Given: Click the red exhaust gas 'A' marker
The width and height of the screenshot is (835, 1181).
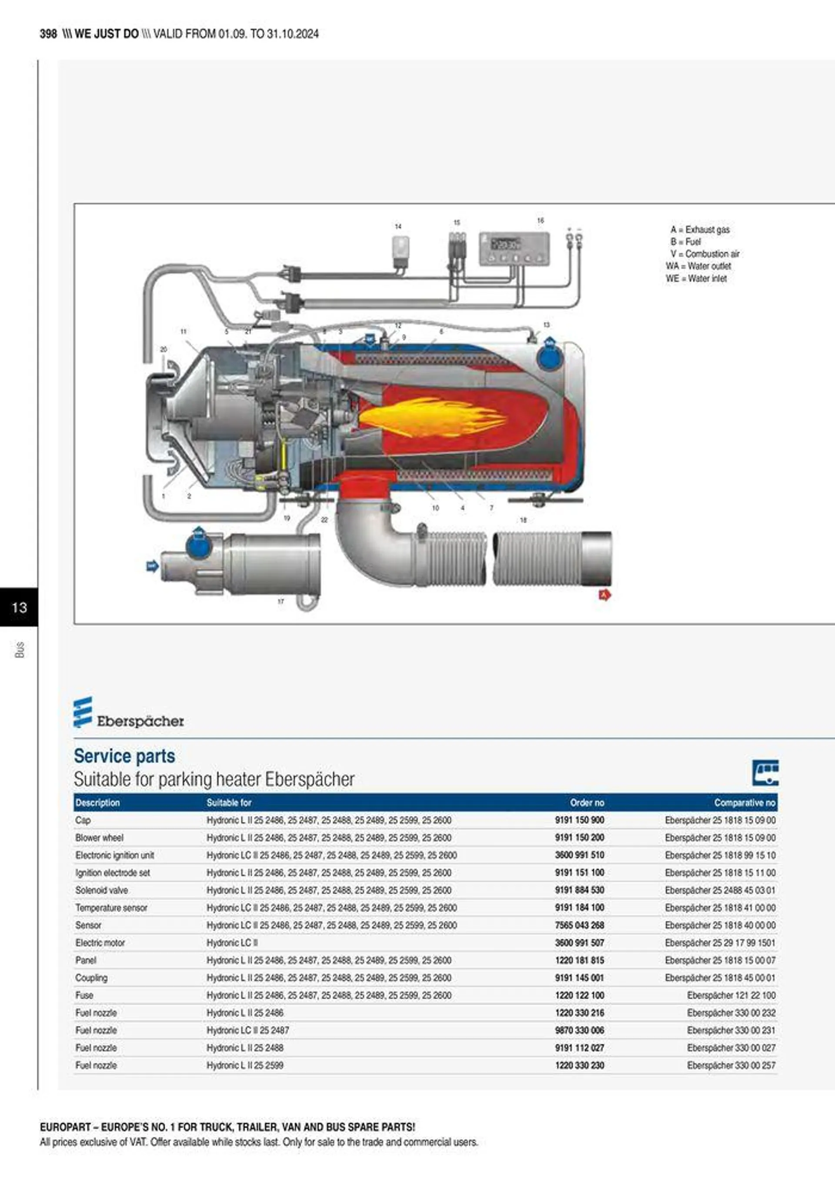Looking at the screenshot, I should click(x=605, y=595).
